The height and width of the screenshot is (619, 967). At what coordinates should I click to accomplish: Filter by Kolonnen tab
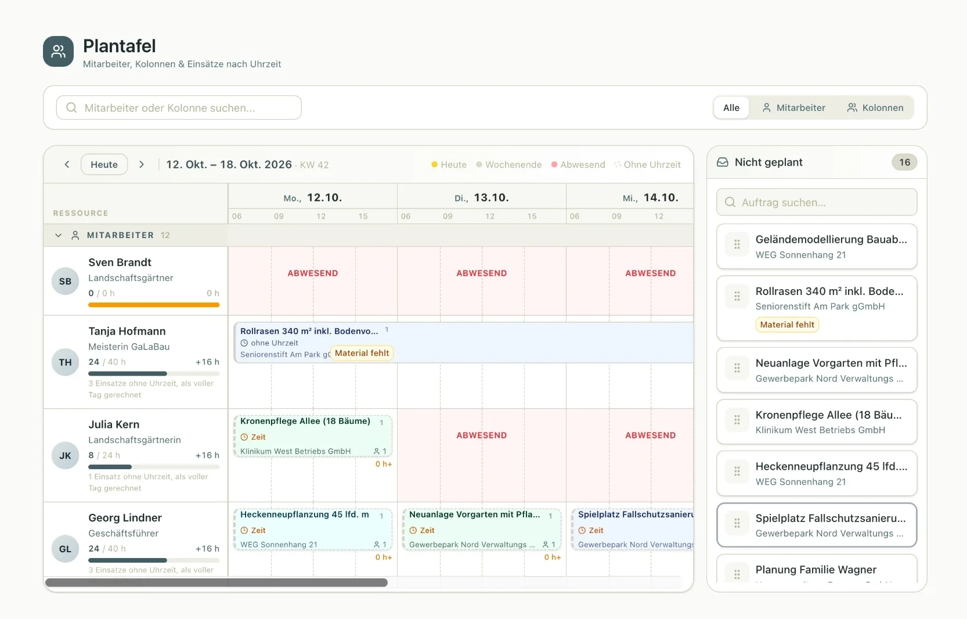[x=875, y=107]
